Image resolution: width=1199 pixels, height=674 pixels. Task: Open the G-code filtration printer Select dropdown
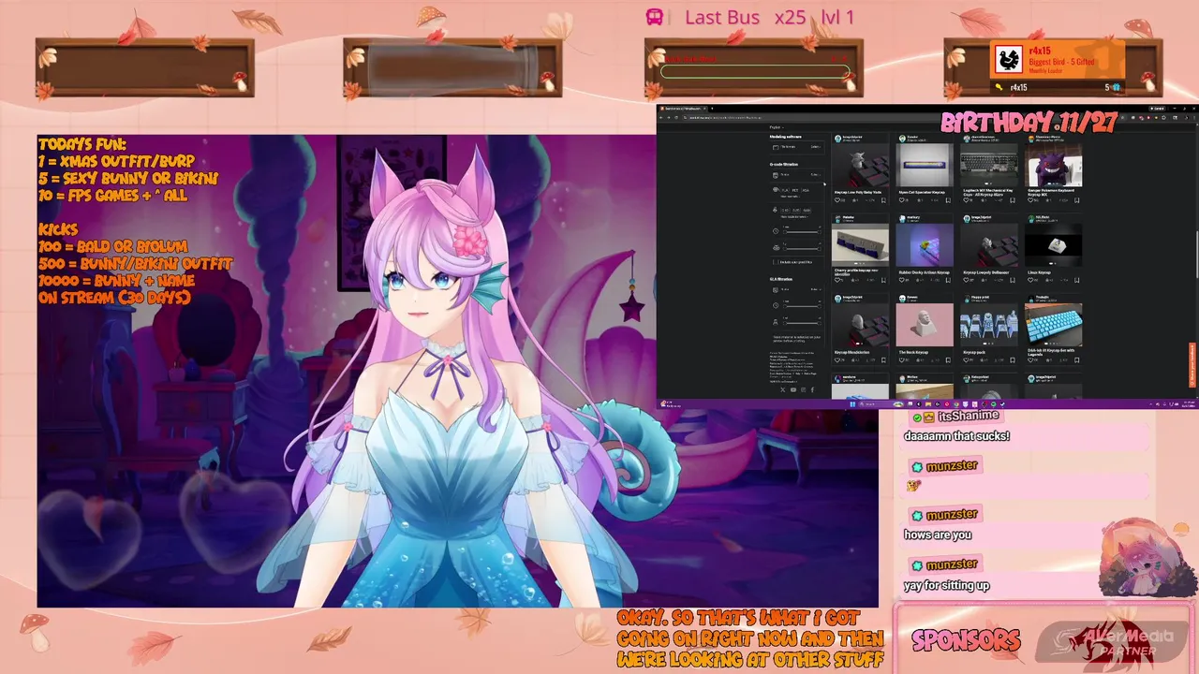pos(816,175)
